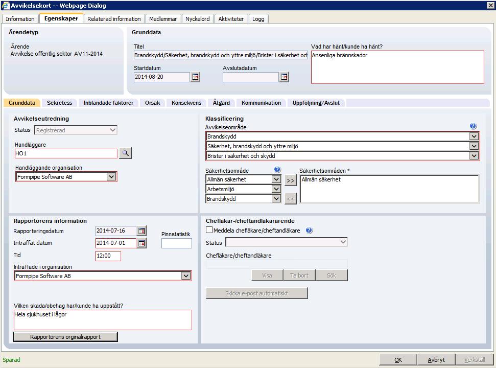Add selected area with >> button
Image resolution: width=496 pixels, height=368 pixels.
point(290,180)
